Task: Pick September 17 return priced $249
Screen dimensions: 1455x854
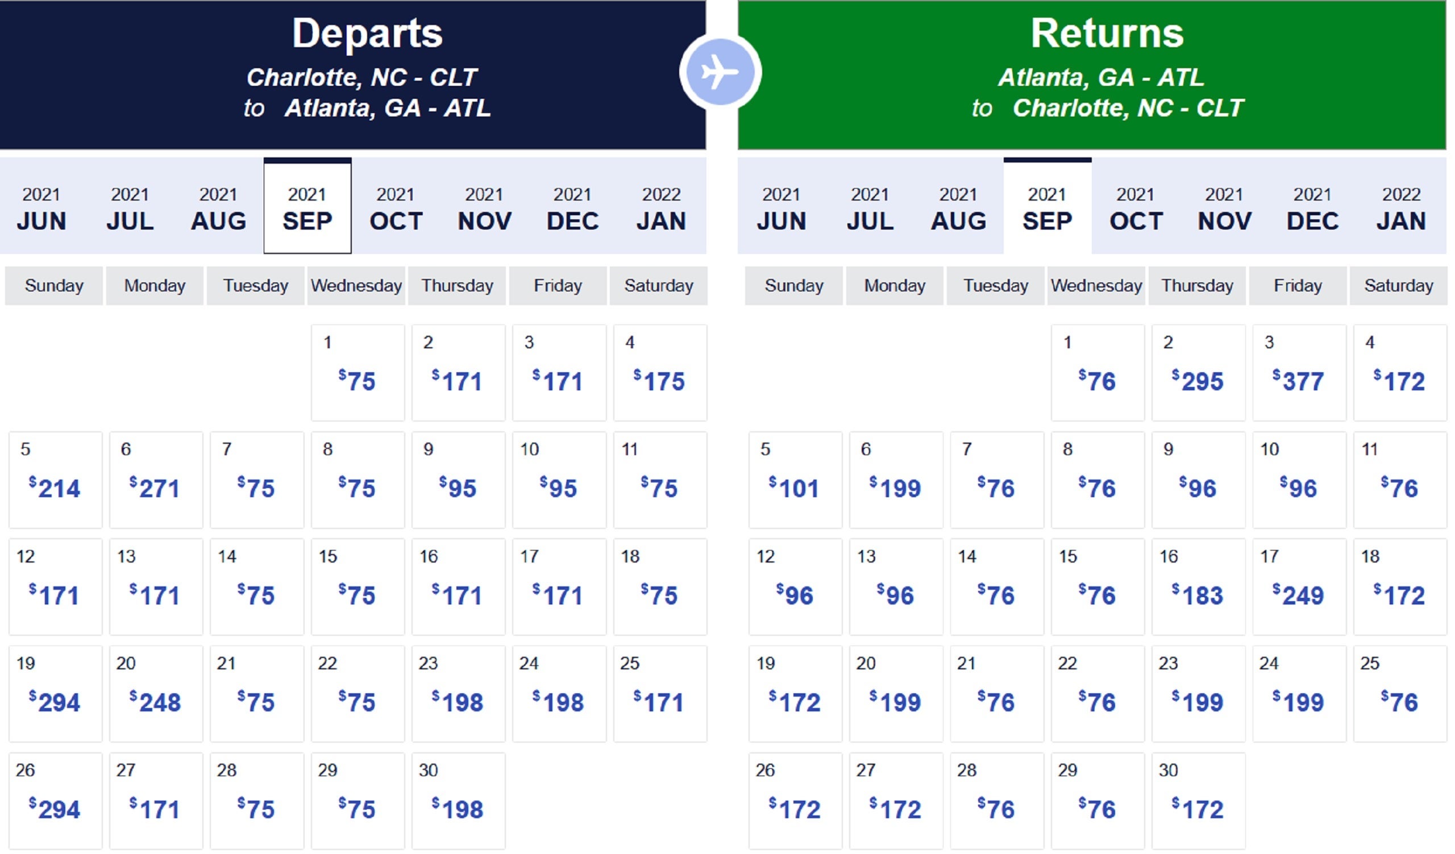Action: (x=1299, y=587)
